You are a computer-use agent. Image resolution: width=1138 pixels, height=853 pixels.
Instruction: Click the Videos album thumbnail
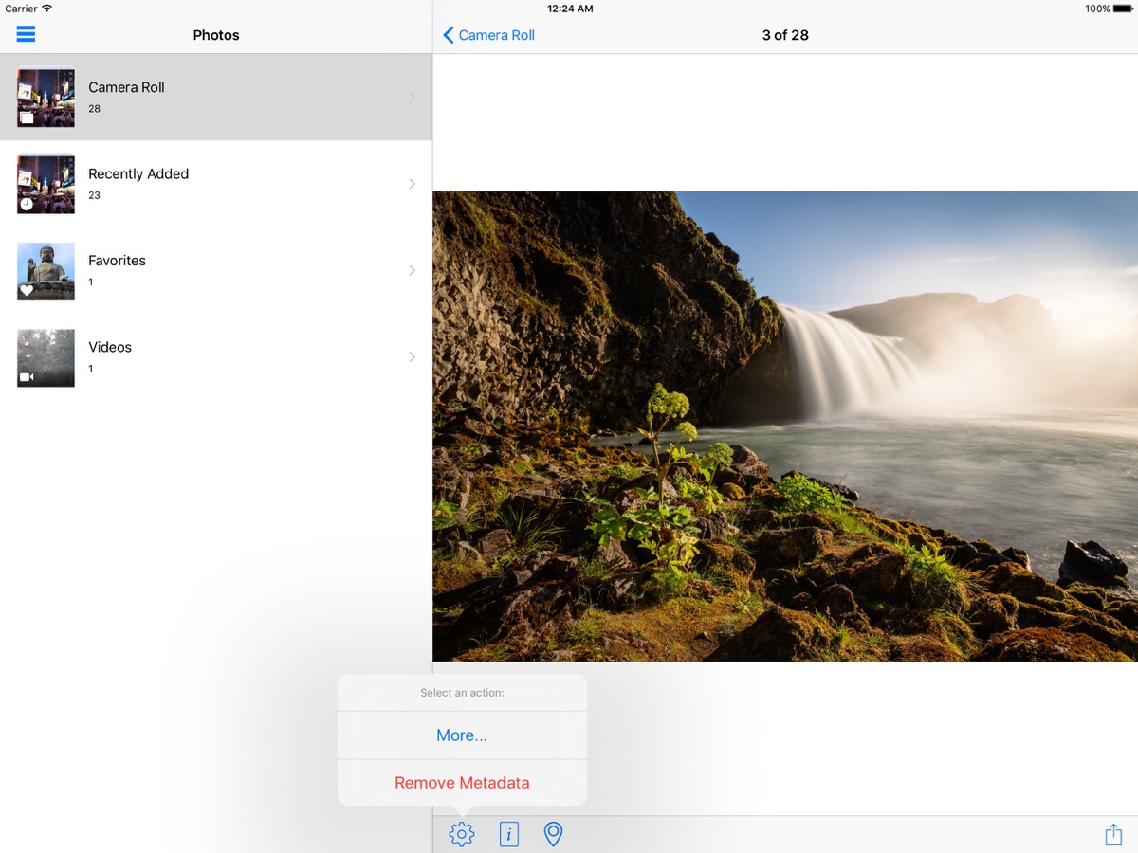pos(46,357)
